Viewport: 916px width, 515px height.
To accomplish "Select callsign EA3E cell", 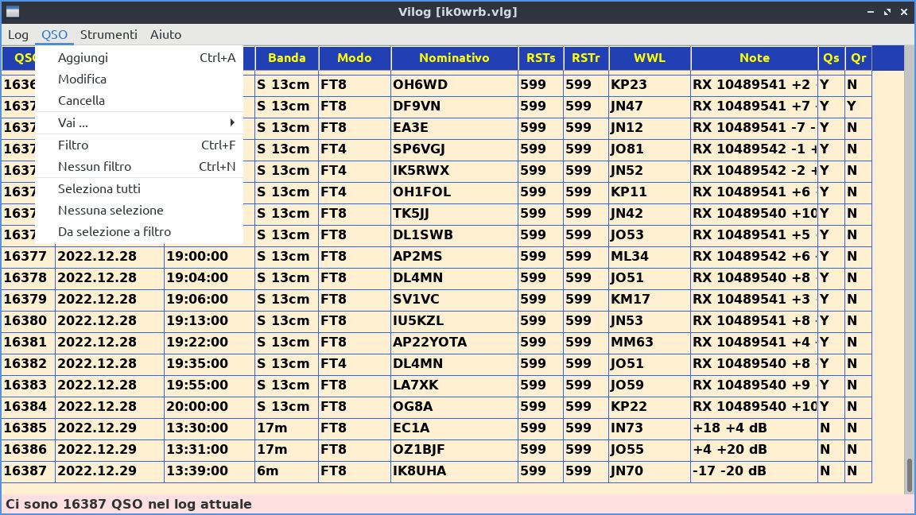I will pos(455,127).
